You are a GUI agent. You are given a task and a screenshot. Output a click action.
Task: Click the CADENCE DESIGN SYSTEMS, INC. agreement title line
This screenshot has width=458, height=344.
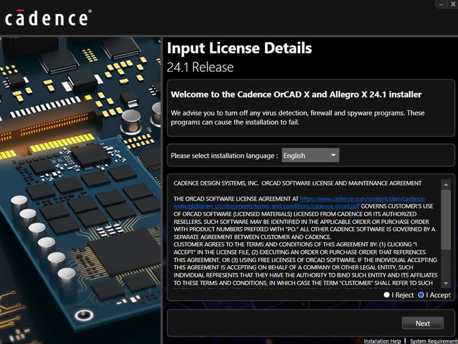[x=297, y=183]
